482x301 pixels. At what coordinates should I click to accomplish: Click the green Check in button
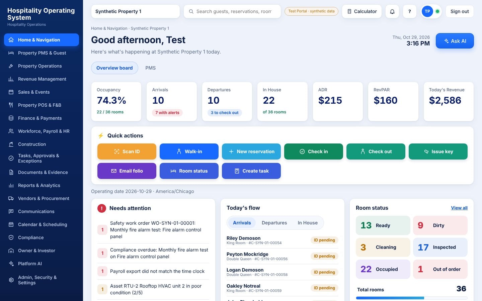click(x=314, y=152)
